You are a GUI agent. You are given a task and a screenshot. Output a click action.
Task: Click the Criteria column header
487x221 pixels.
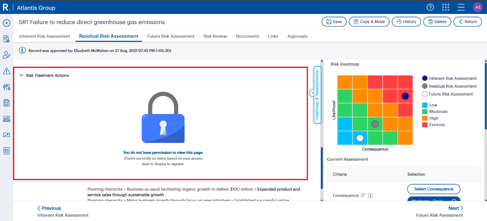(x=340, y=174)
